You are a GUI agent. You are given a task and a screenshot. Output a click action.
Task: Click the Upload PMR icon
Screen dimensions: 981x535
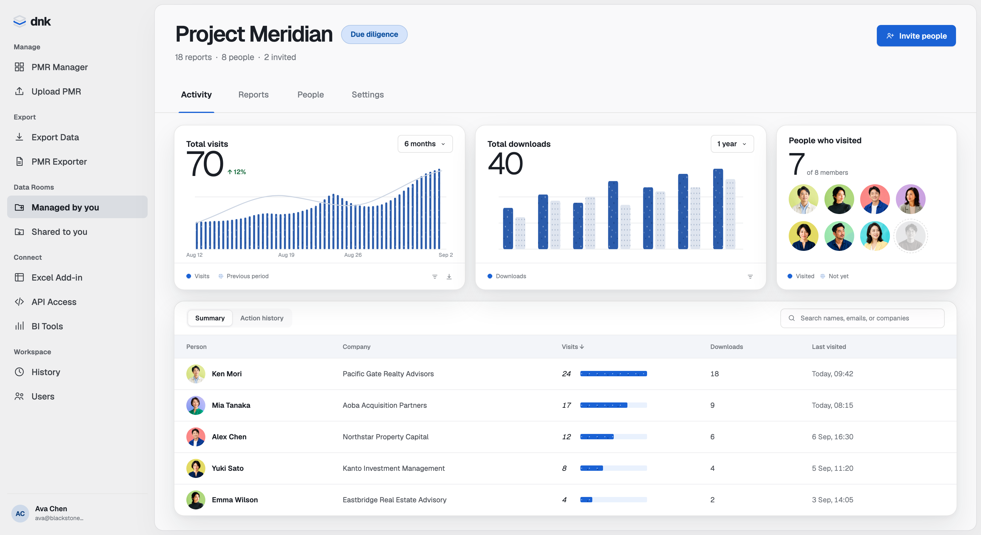tap(19, 92)
